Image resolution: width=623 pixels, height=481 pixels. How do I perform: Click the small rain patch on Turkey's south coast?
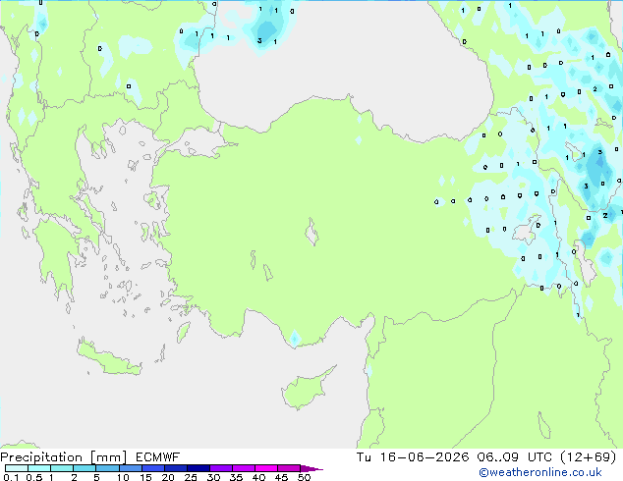coord(295,338)
